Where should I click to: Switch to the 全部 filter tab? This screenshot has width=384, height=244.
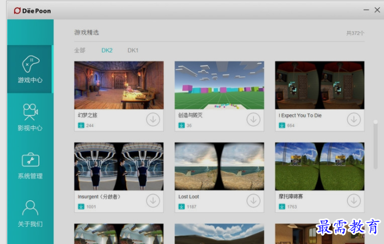click(80, 50)
